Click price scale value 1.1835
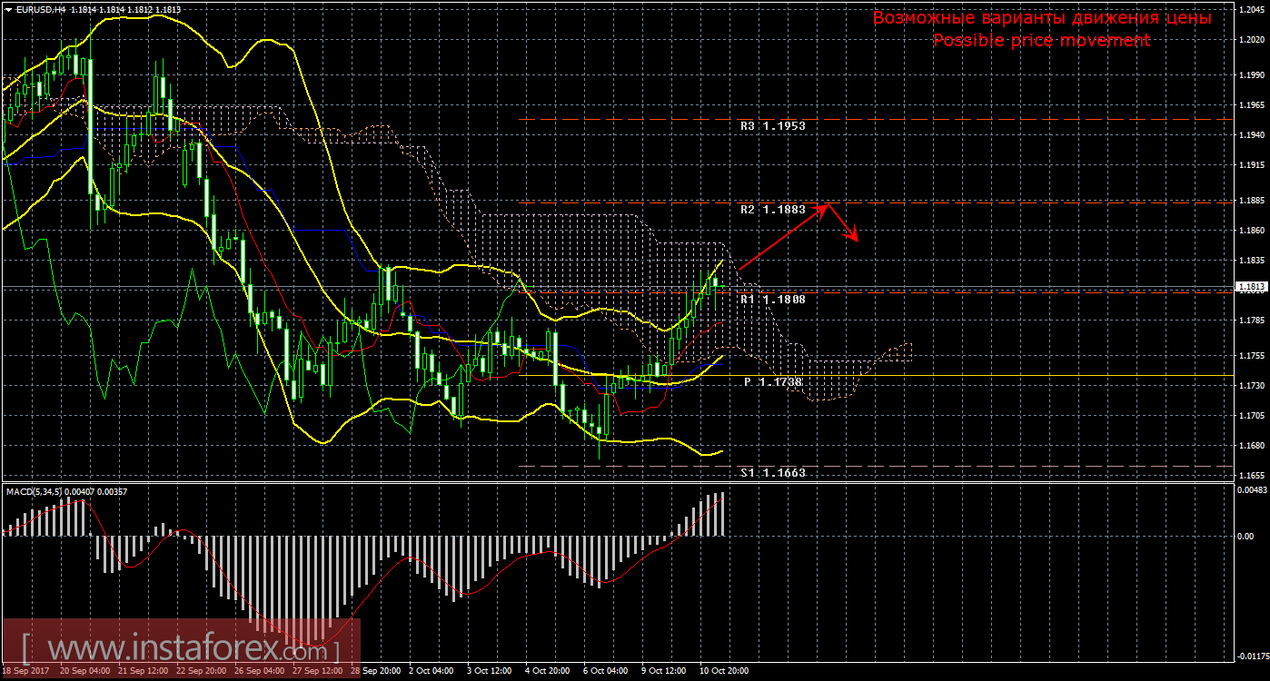This screenshot has width=1270, height=681. pyautogui.click(x=1252, y=261)
